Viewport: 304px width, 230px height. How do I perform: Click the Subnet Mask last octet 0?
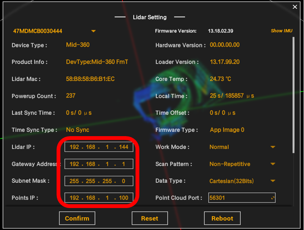coord(123,181)
